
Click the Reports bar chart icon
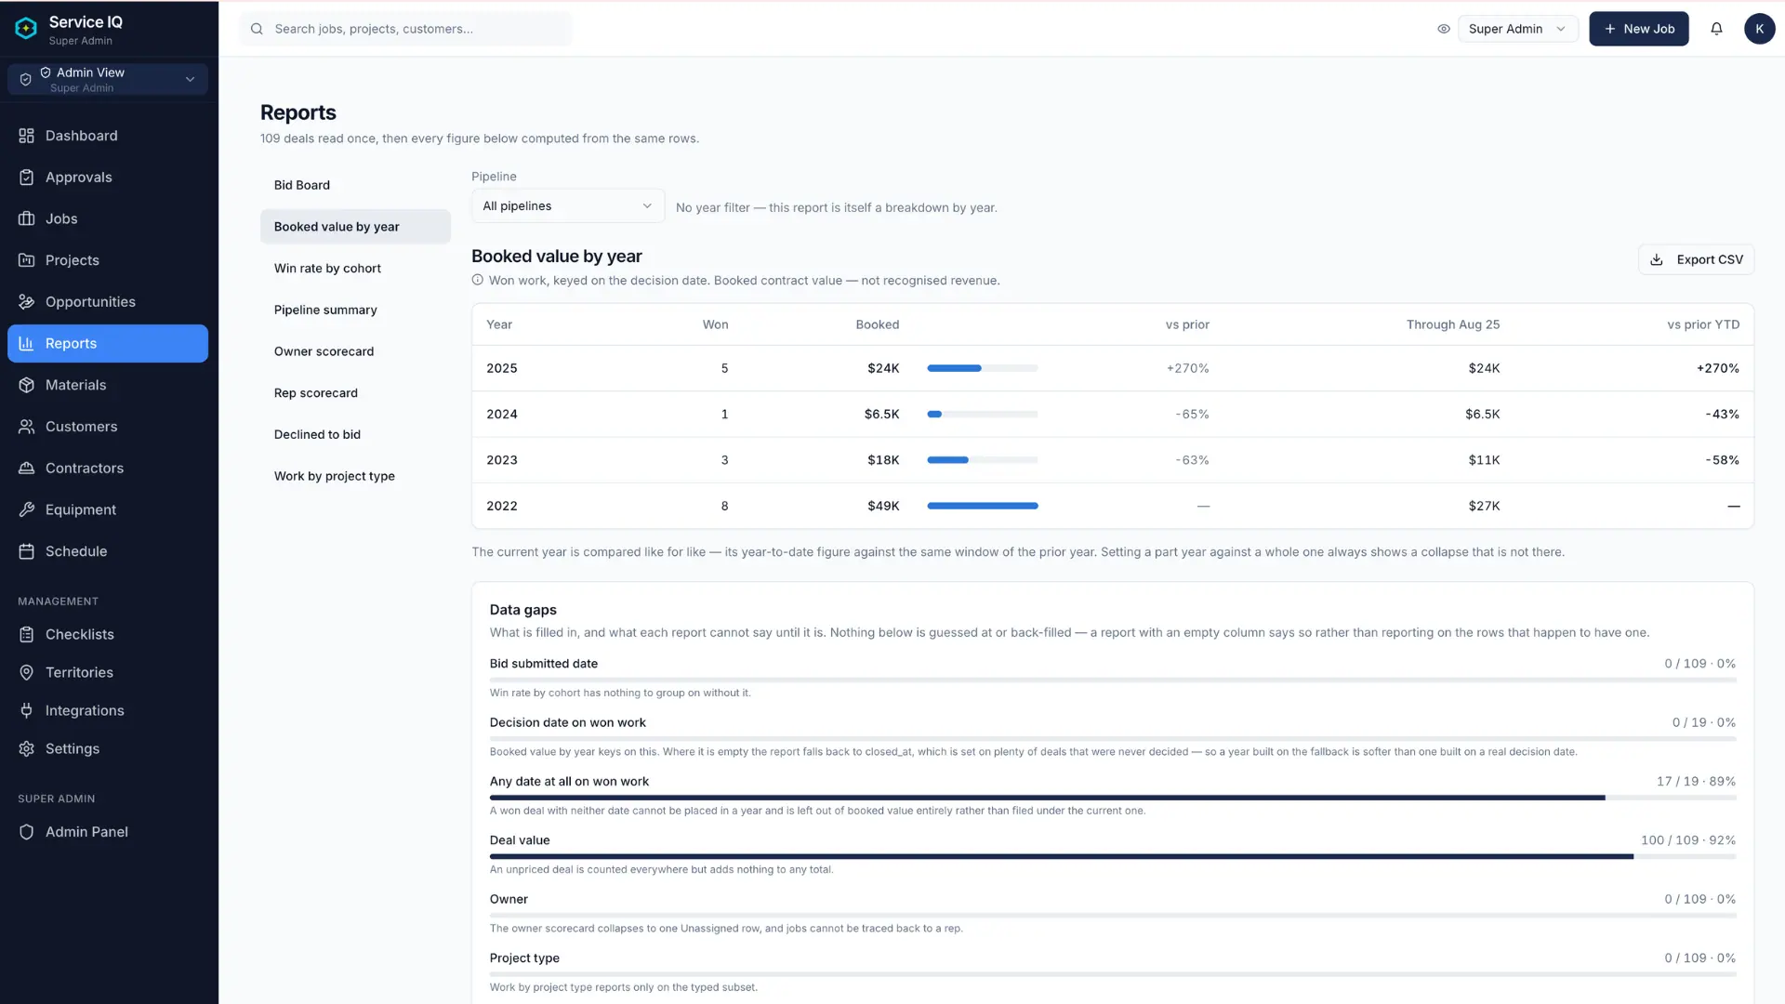coord(26,343)
